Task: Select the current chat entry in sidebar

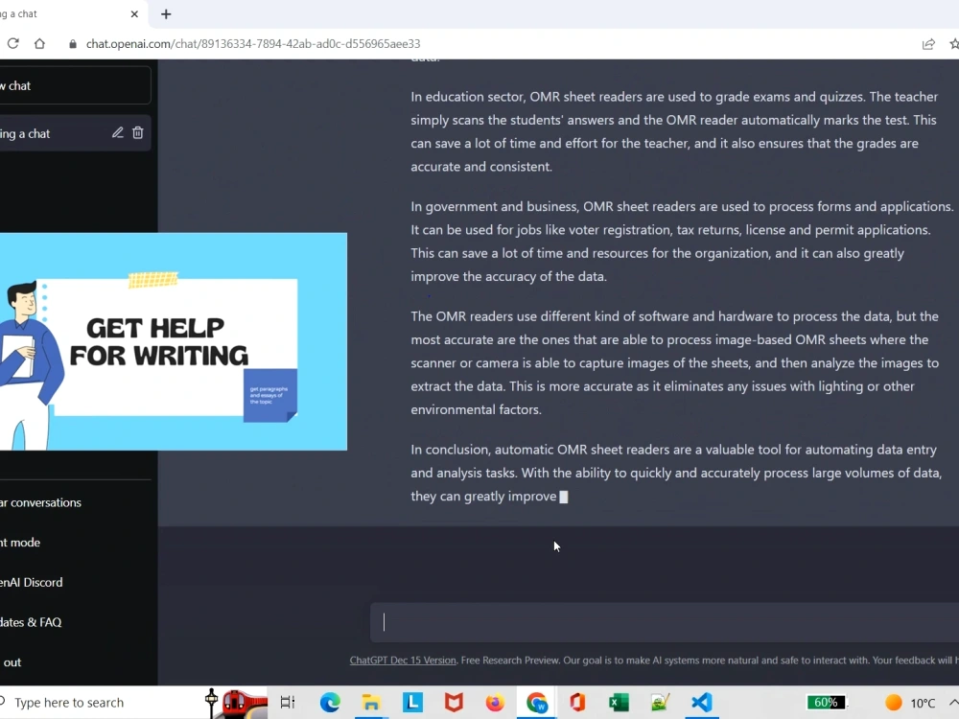Action: (x=75, y=133)
